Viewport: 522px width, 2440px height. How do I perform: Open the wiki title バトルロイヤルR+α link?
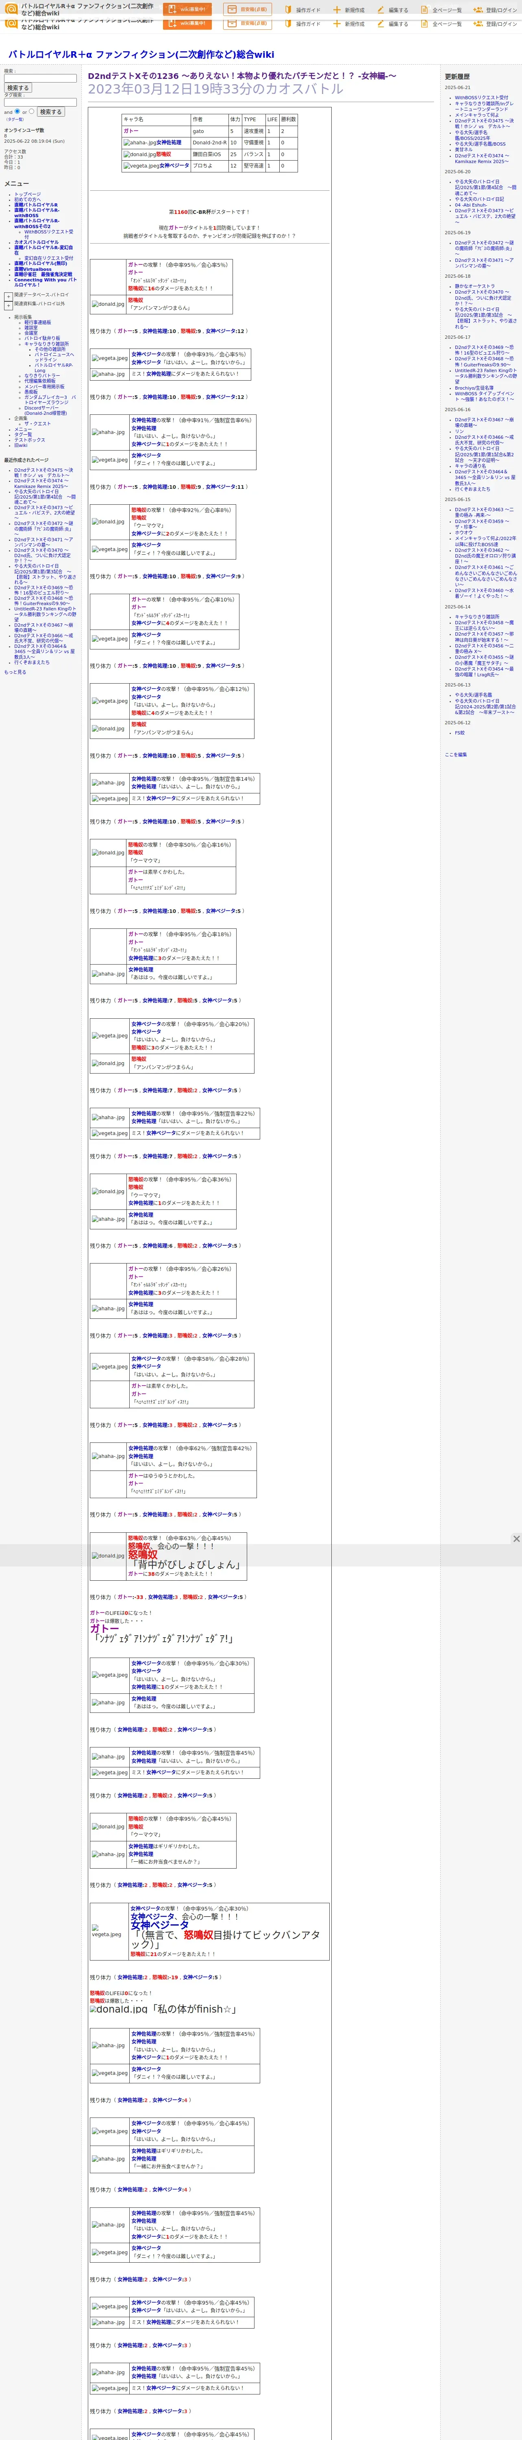[141, 54]
